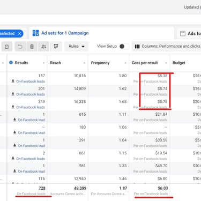
Task: Click the columns bars icon
Action: (137, 47)
